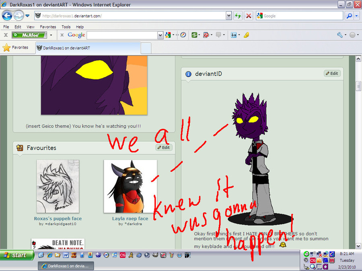Open the Edit menu
The width and height of the screenshot is (362, 271).
pos(18,27)
